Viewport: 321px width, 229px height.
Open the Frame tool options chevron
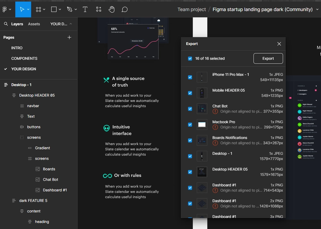pos(44,9)
